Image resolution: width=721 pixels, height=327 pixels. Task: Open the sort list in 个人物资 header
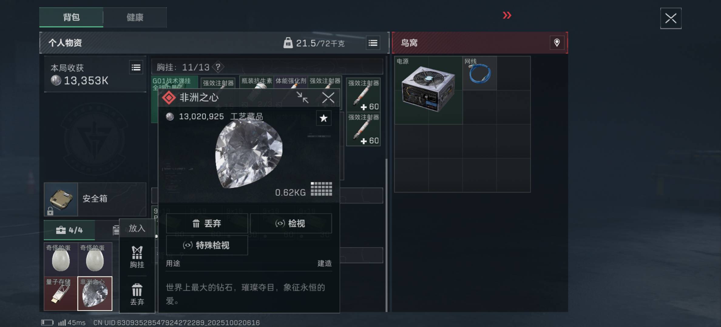[373, 43]
